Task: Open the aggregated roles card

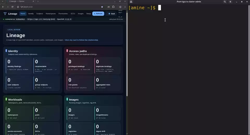Action: click(x=108, y=83)
